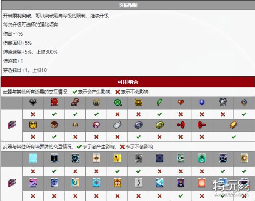Select the first light-blue tarot card
Image resolution: width=255 pixels, height=201 pixels.
click(33, 159)
